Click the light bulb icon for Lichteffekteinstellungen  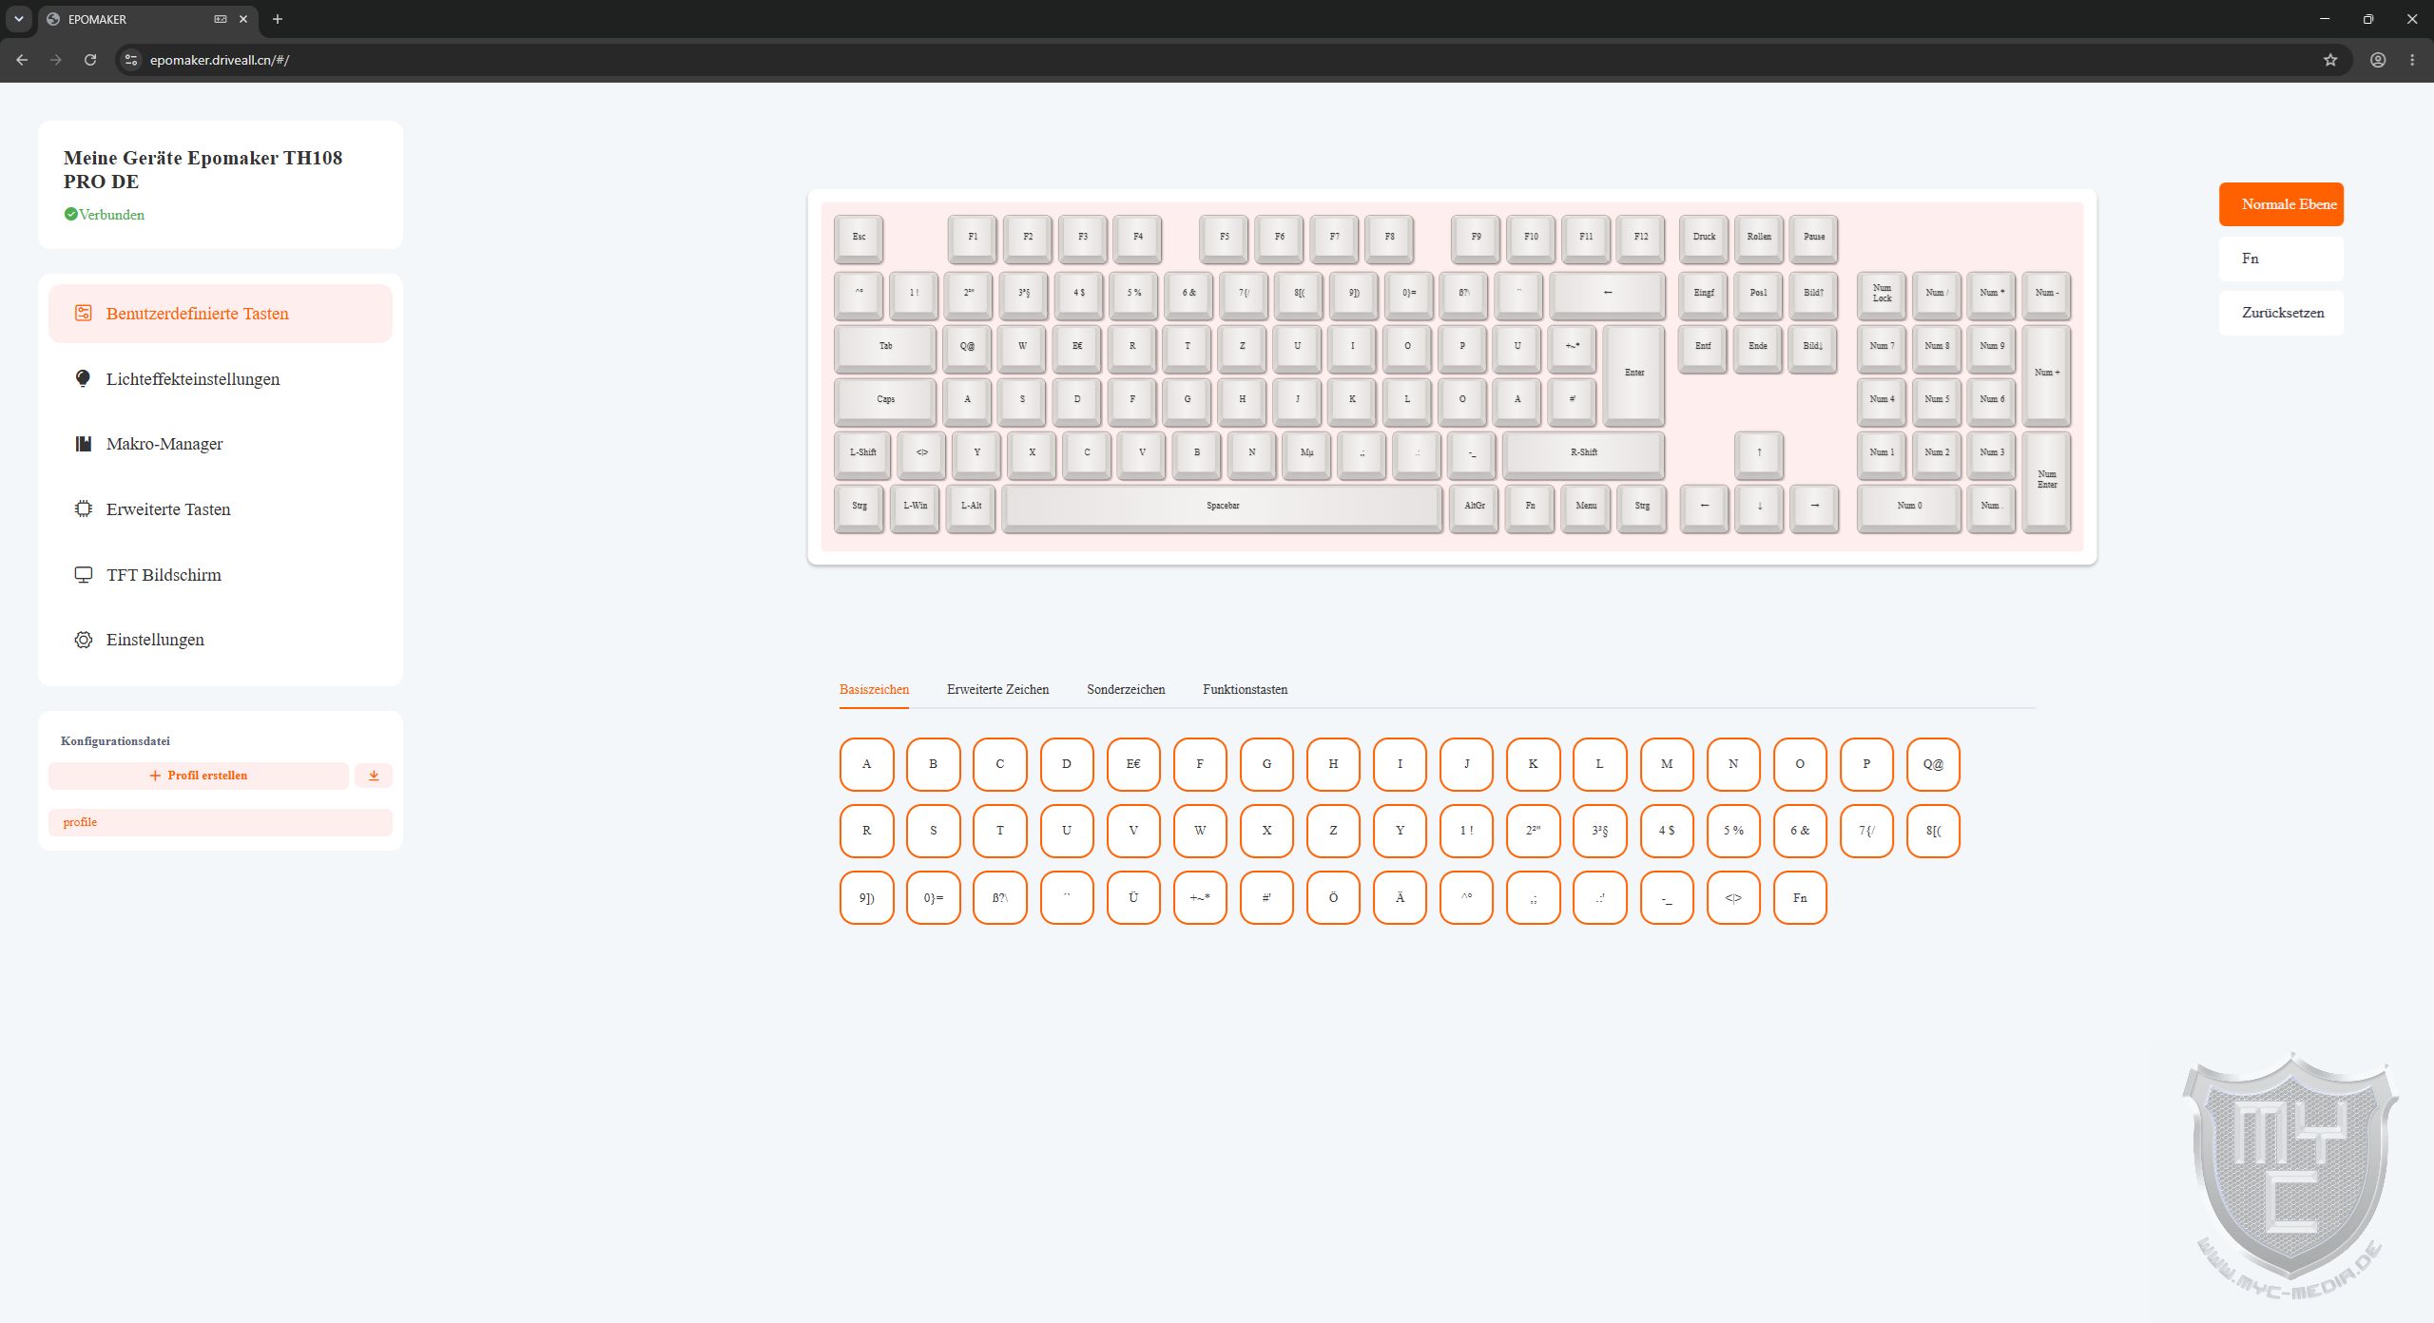click(x=84, y=378)
